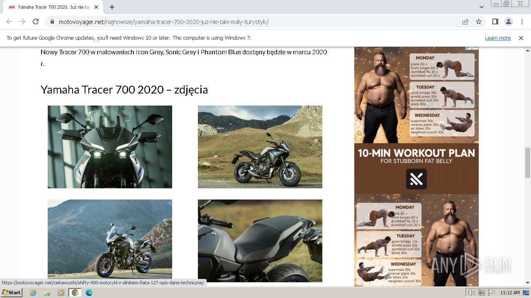Click the browser back arrow
The width and height of the screenshot is (531, 298).
pos(9,22)
